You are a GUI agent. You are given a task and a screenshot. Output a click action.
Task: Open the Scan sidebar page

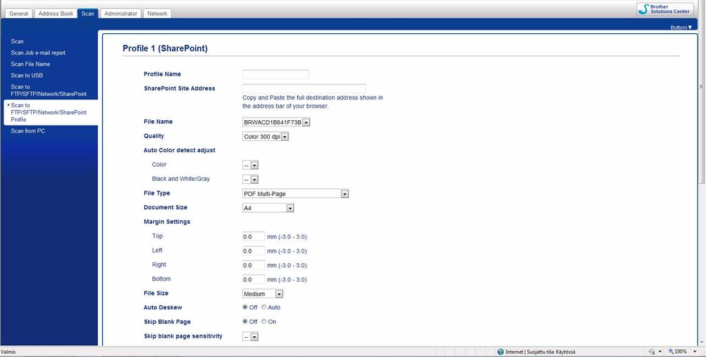tap(17, 41)
